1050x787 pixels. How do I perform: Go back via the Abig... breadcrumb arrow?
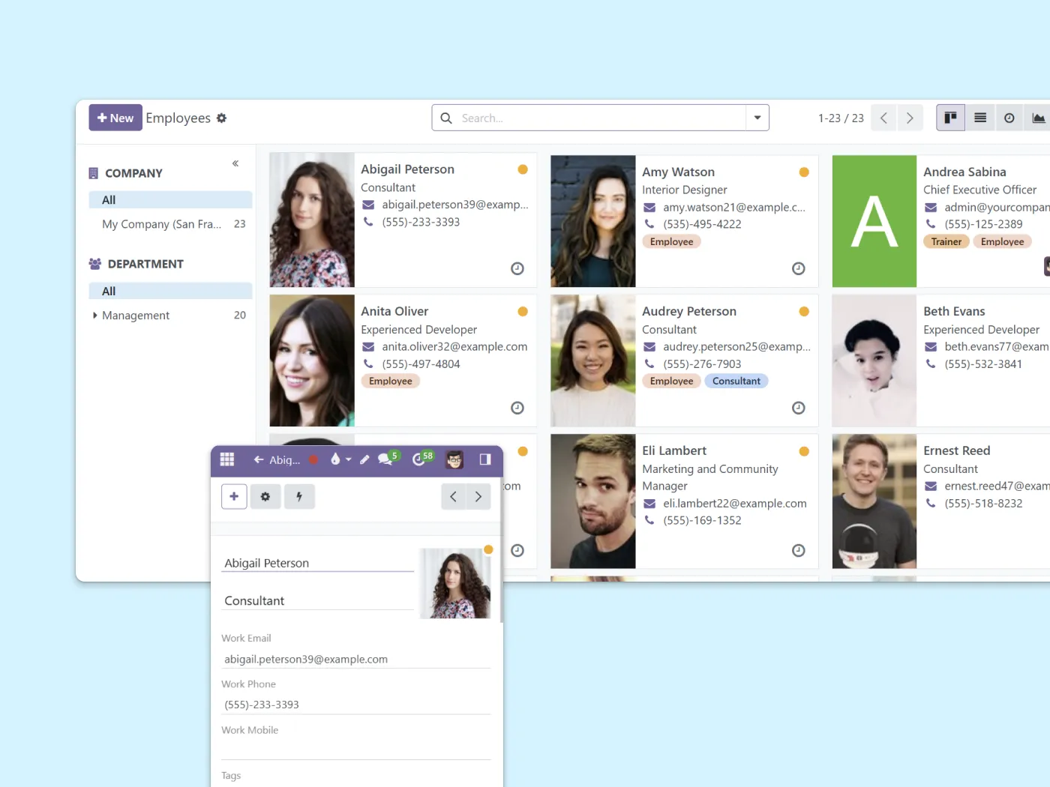[259, 459]
